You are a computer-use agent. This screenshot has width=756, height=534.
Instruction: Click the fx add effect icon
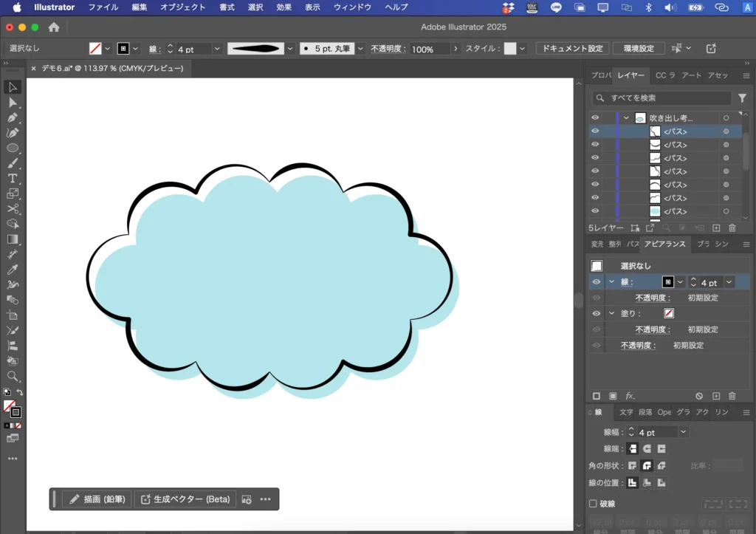click(x=630, y=396)
